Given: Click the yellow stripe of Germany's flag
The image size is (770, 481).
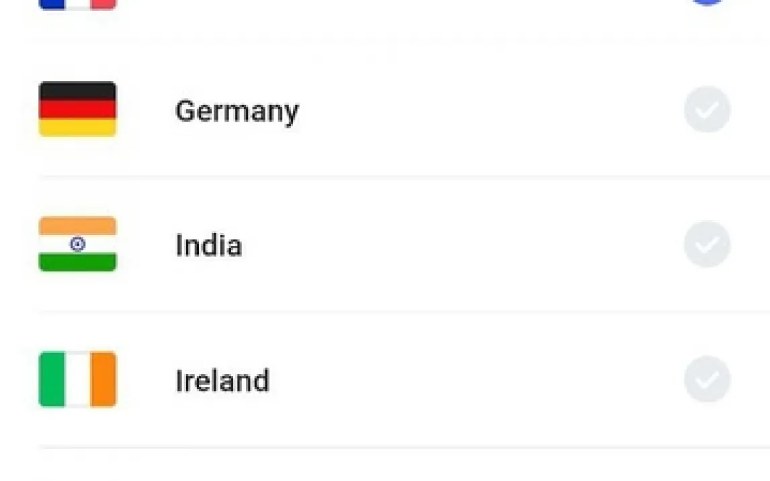Looking at the screenshot, I should coord(77,128).
